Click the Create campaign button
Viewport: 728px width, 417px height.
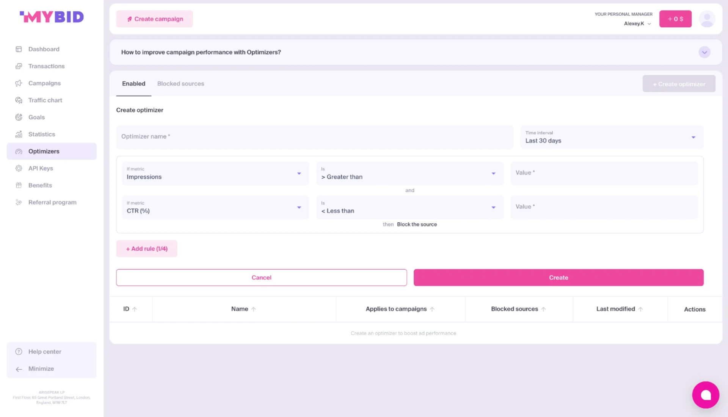pyautogui.click(x=154, y=19)
